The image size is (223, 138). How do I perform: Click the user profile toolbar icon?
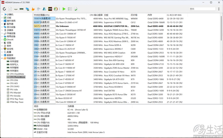click(x=44, y=9)
